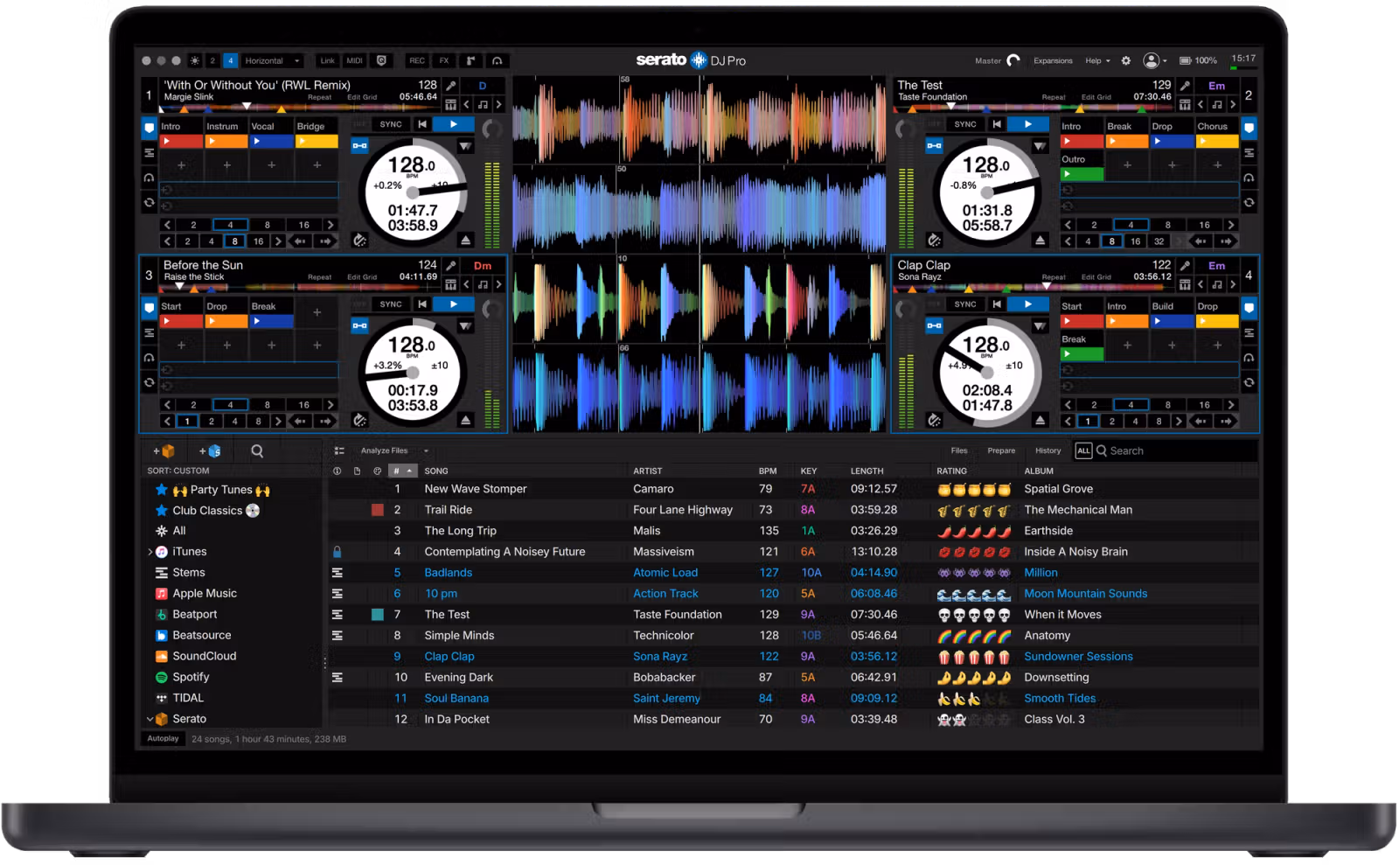1399x865 pixels.
Task: Open the Help dropdown menu
Action: coord(1097,61)
